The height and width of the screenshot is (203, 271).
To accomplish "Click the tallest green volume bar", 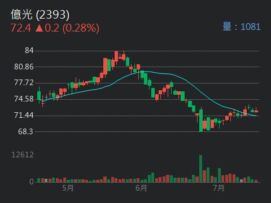I will [x=201, y=169].
